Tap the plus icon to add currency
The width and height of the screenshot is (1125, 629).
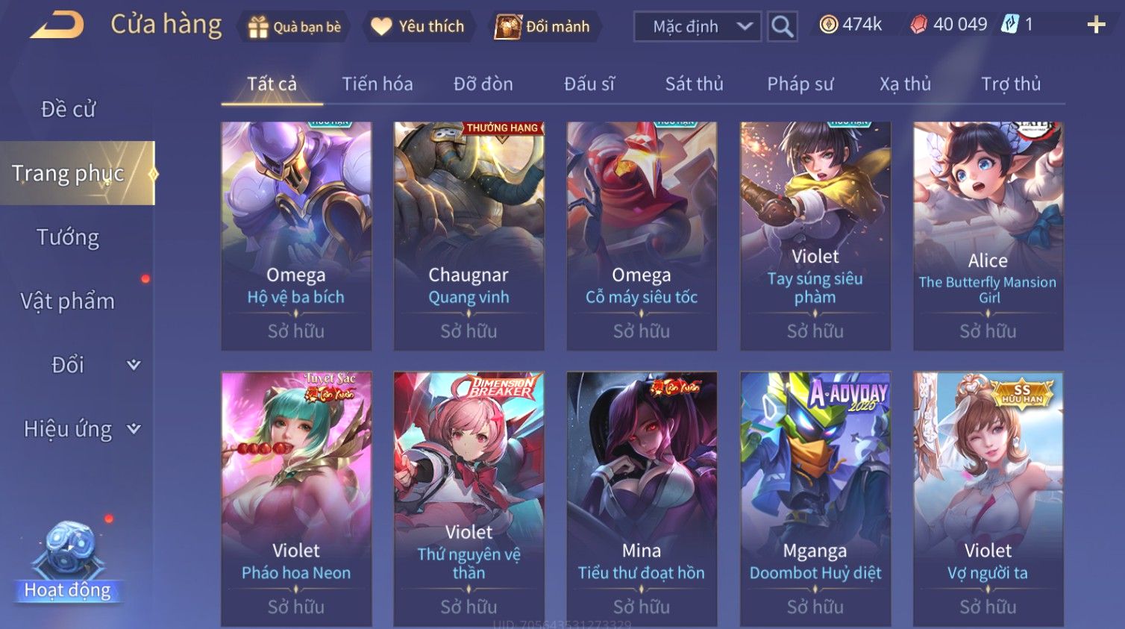tap(1096, 25)
